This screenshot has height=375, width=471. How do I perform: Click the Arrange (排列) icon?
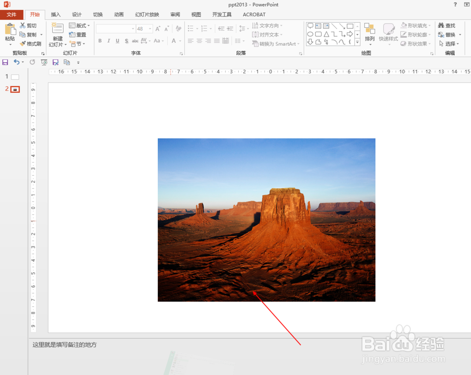369,29
